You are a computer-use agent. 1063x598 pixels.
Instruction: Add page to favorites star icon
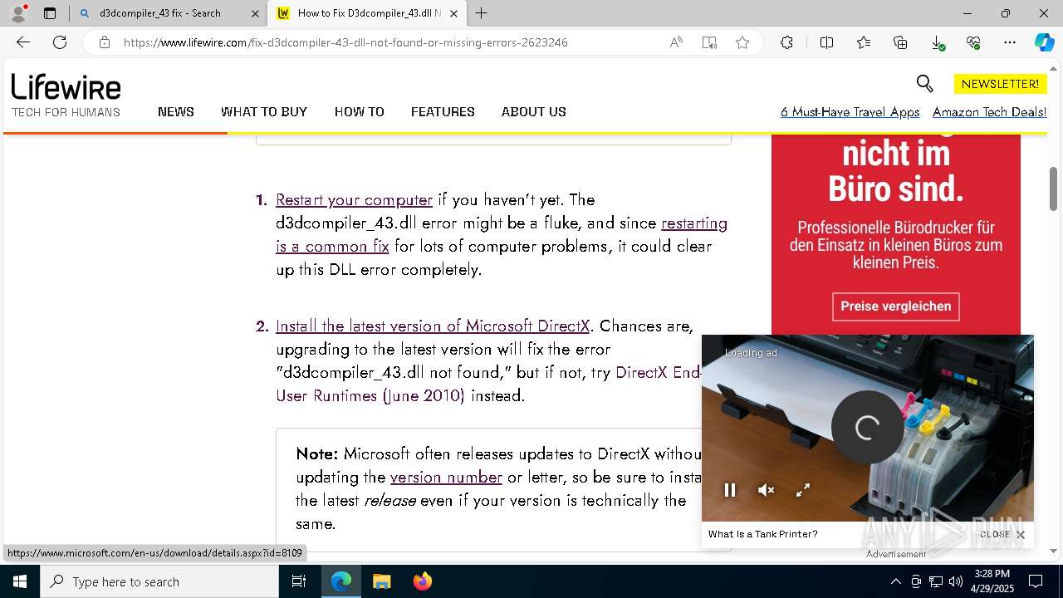[x=742, y=42]
